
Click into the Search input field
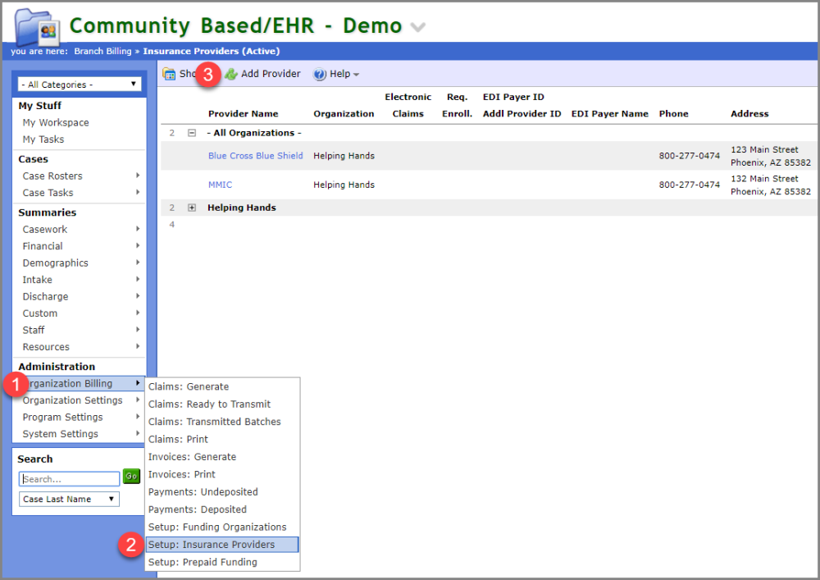point(69,479)
